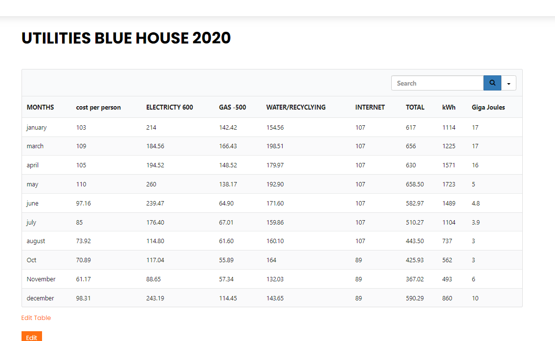This screenshot has width=555, height=341.
Task: Click the Utilities Blue House 2020 heading
Action: click(x=126, y=38)
